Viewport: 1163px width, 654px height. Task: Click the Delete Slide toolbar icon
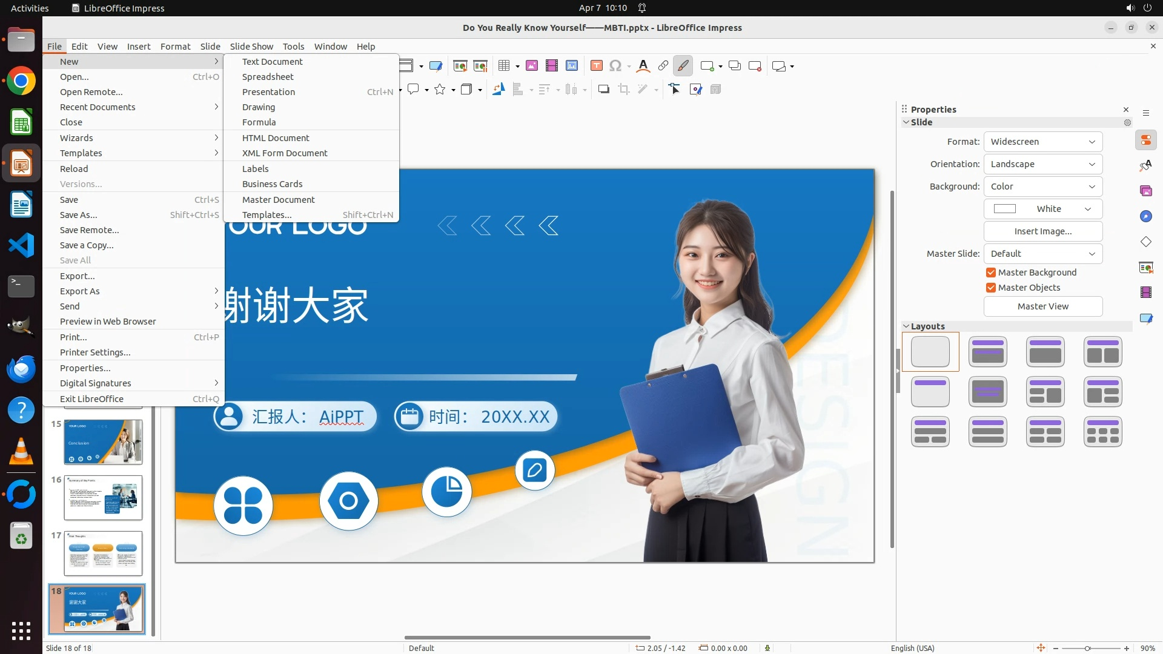[755, 65]
